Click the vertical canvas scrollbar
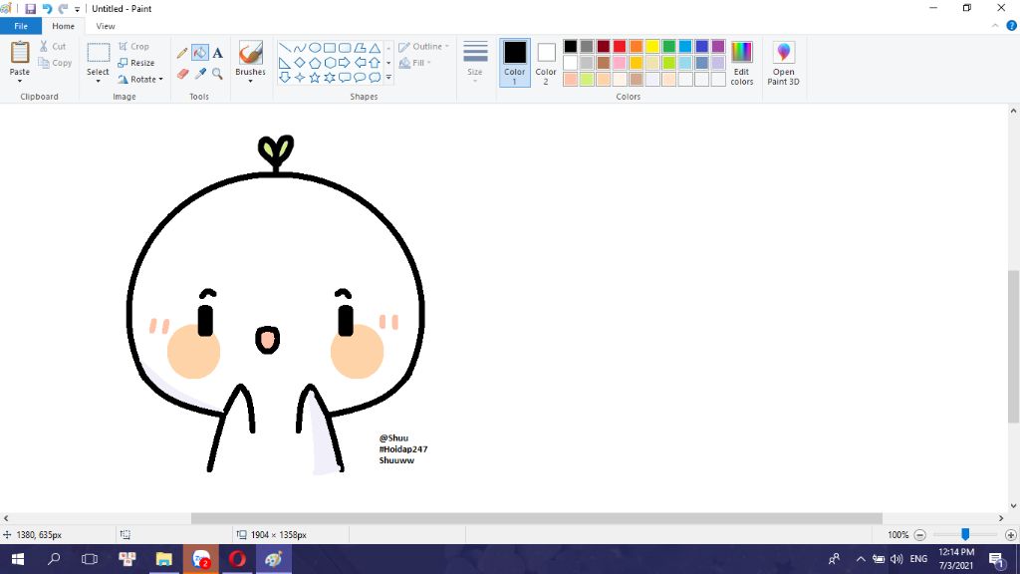The image size is (1020, 574). tap(1013, 346)
